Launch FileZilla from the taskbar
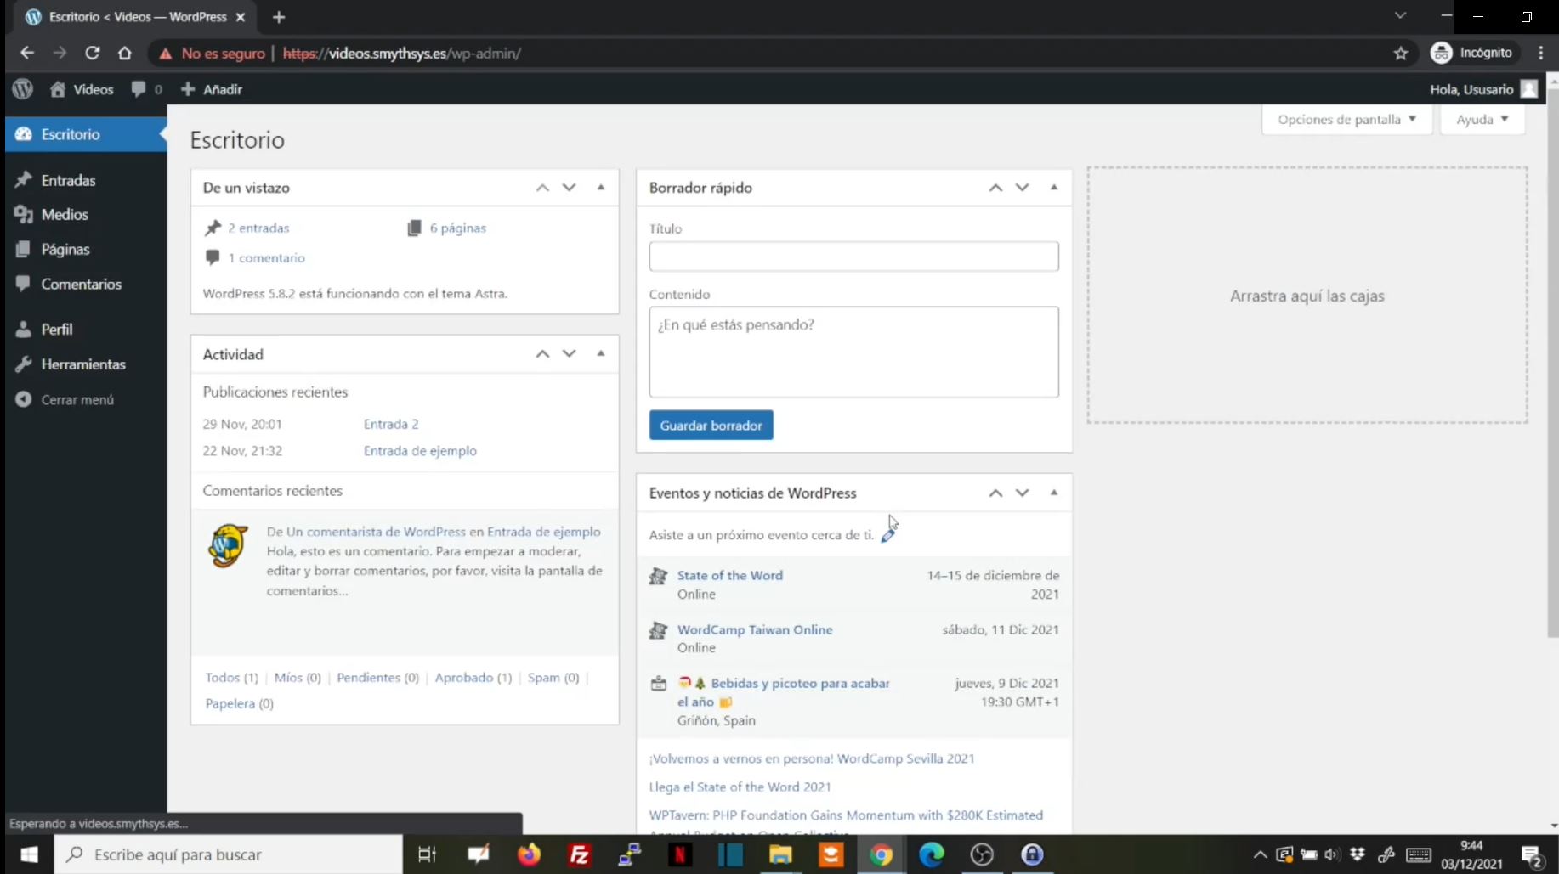The width and height of the screenshot is (1559, 874). click(x=579, y=854)
